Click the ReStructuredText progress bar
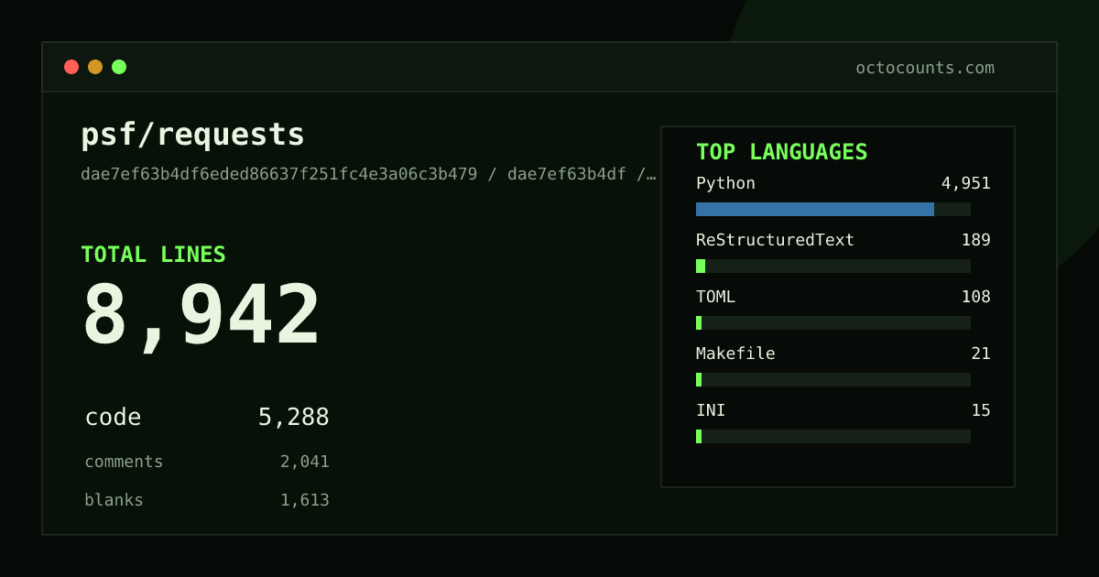Viewport: 1099px width, 577px height. (x=833, y=266)
